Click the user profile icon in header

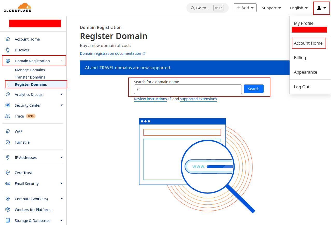319,8
